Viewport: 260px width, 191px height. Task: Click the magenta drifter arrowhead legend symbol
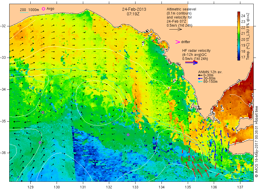click(x=178, y=42)
